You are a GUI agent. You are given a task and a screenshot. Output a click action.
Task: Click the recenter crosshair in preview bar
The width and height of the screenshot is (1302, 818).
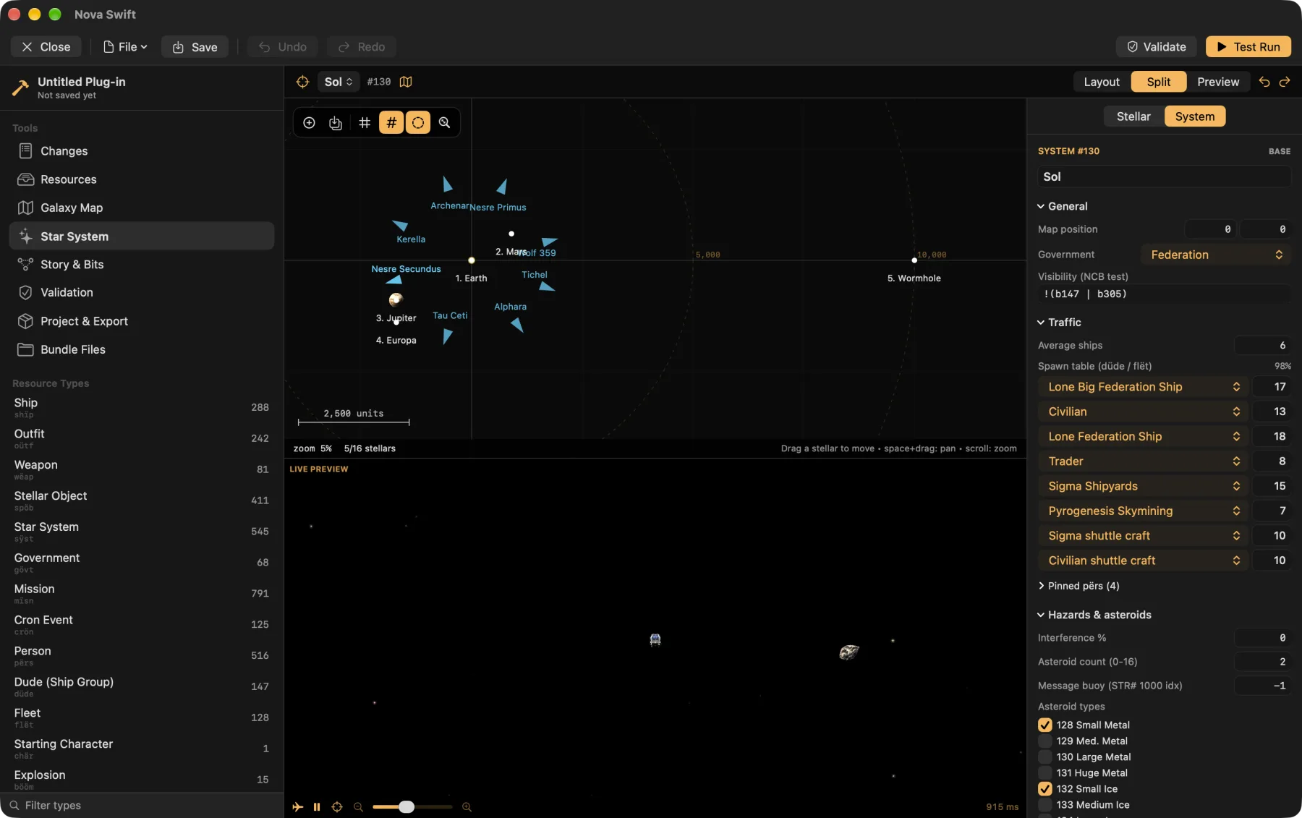coord(337,806)
